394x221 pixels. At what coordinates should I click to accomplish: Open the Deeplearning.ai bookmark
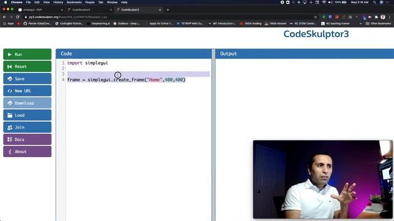[98, 23]
